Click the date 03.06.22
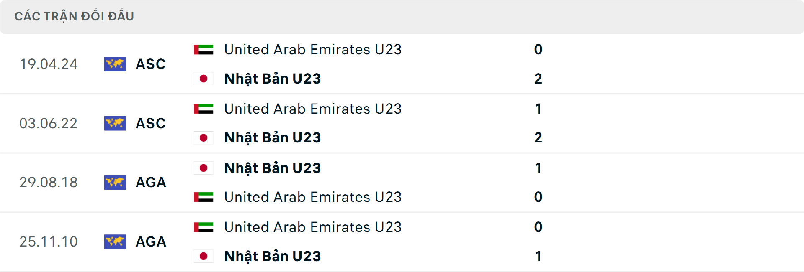This screenshot has height=272, width=804. tap(49, 123)
